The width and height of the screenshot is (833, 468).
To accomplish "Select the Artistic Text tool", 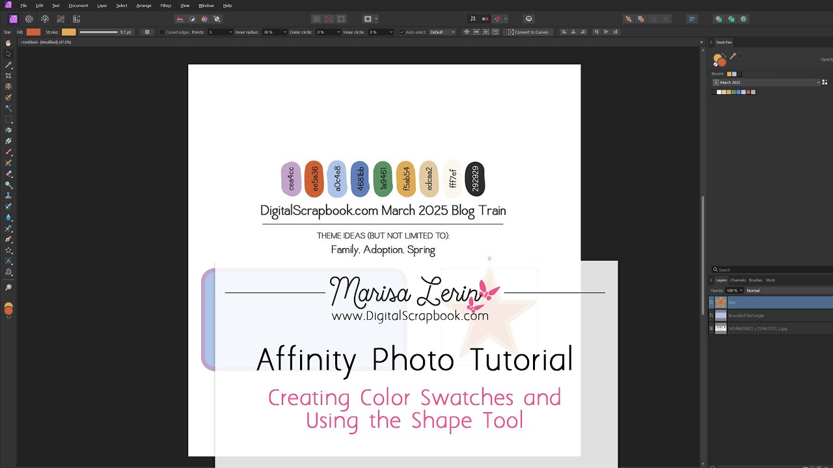I will [8, 261].
